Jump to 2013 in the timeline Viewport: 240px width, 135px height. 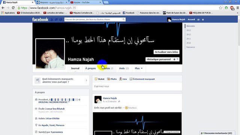coord(189,30)
